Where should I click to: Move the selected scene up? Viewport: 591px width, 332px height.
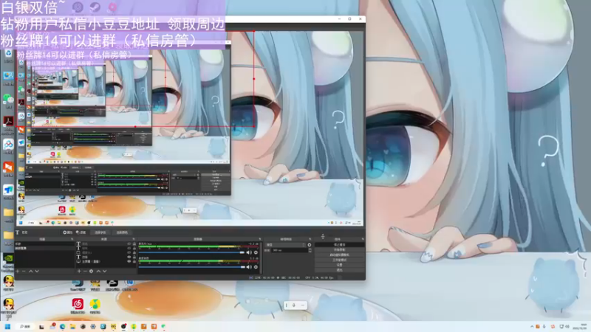click(30, 271)
